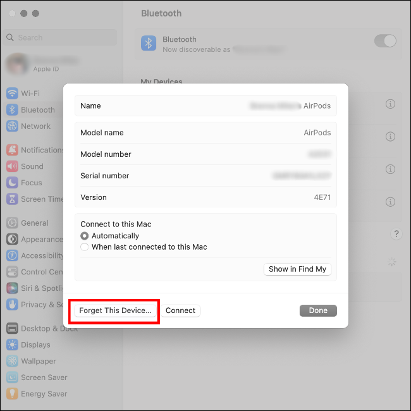Screen dimensions: 411x411
Task: Open Network icon in sidebar
Action: (12, 126)
